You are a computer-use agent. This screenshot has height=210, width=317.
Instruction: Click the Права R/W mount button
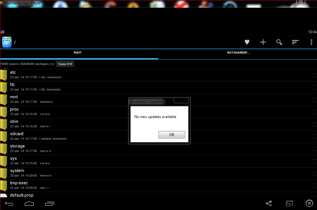click(65, 64)
